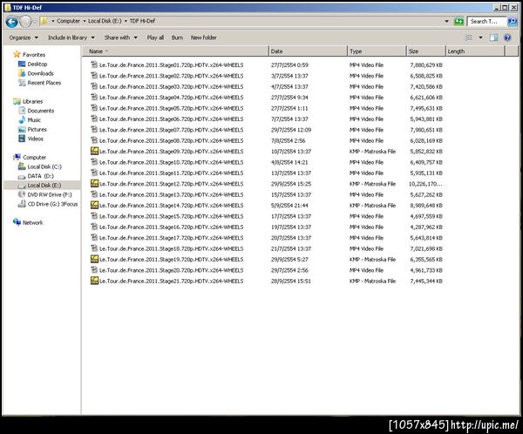Screen dimensions: 523x434
Task: Expand the Computer breadcrumb arrow
Action: point(85,21)
